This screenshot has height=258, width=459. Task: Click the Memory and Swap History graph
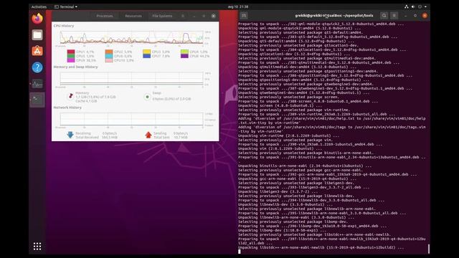point(131,79)
